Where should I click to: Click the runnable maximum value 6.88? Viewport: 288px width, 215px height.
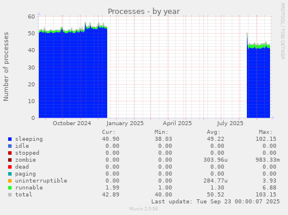269,188
